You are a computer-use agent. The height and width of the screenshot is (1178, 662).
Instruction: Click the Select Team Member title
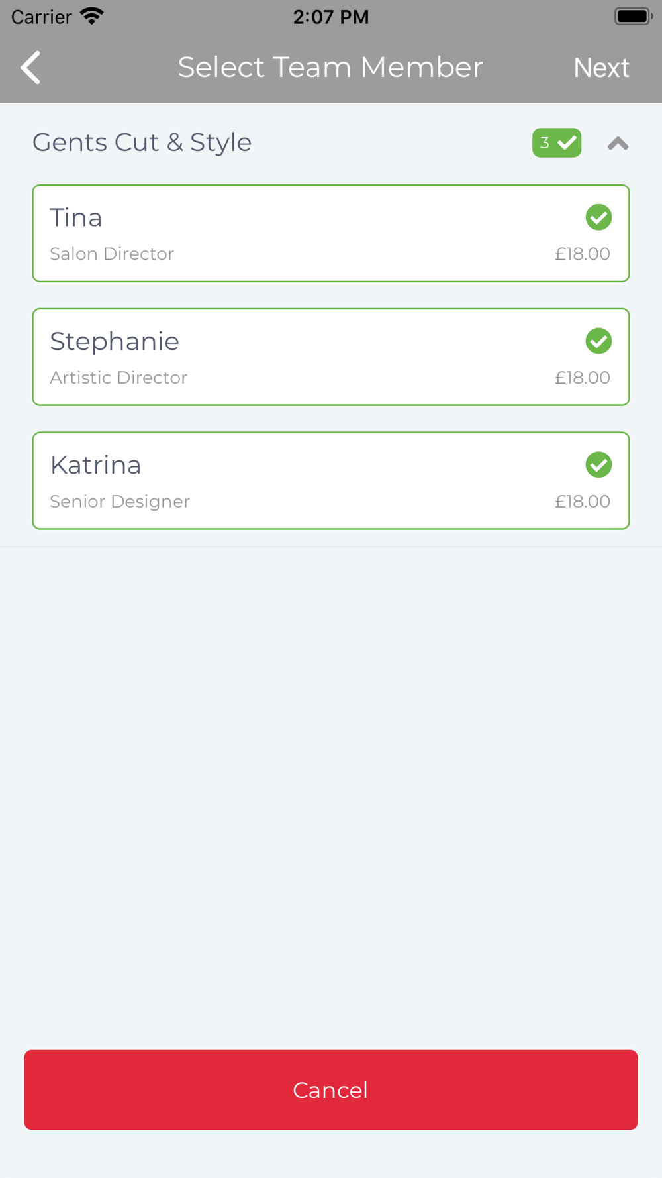click(330, 68)
